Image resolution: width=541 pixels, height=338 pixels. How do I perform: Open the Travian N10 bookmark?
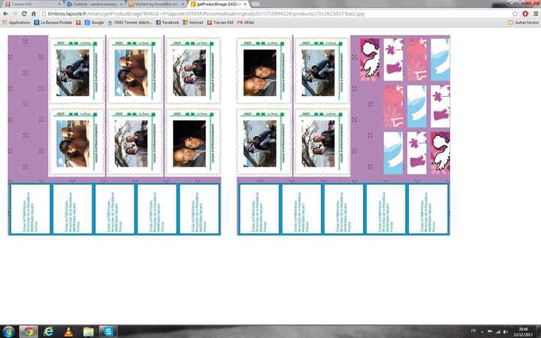click(219, 23)
